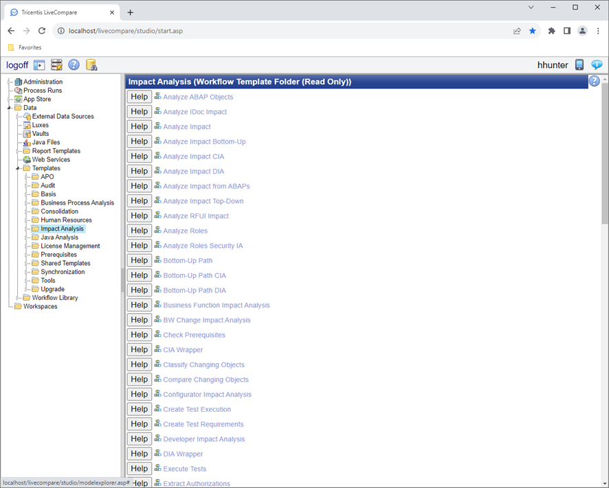The width and height of the screenshot is (609, 488).
Task: Open Developer Impact Analysis template
Action: point(204,439)
